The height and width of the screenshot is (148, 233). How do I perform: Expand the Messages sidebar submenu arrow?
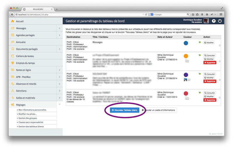click(59, 28)
